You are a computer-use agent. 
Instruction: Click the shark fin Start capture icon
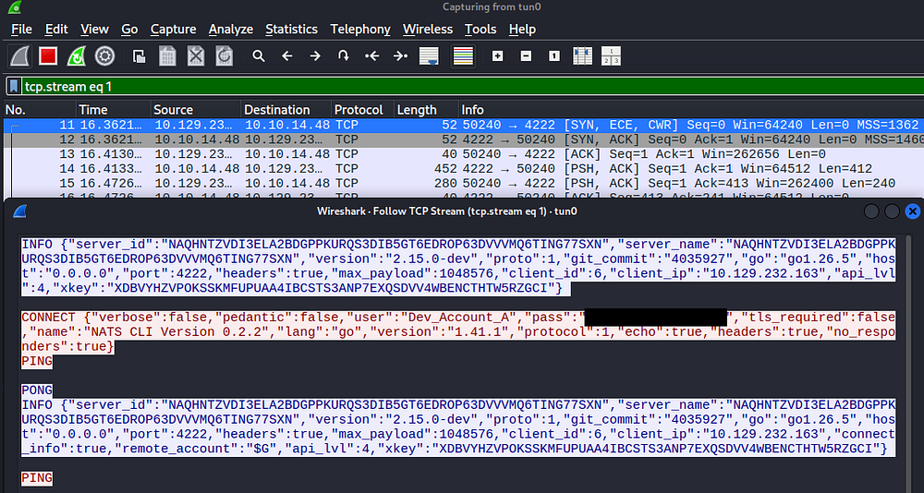(x=19, y=56)
